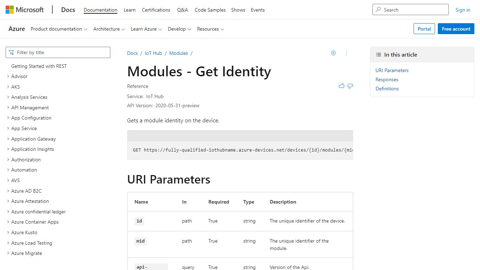Image resolution: width=480 pixels, height=270 pixels.
Task: Click the list icon beside In this article
Action: 378,54
